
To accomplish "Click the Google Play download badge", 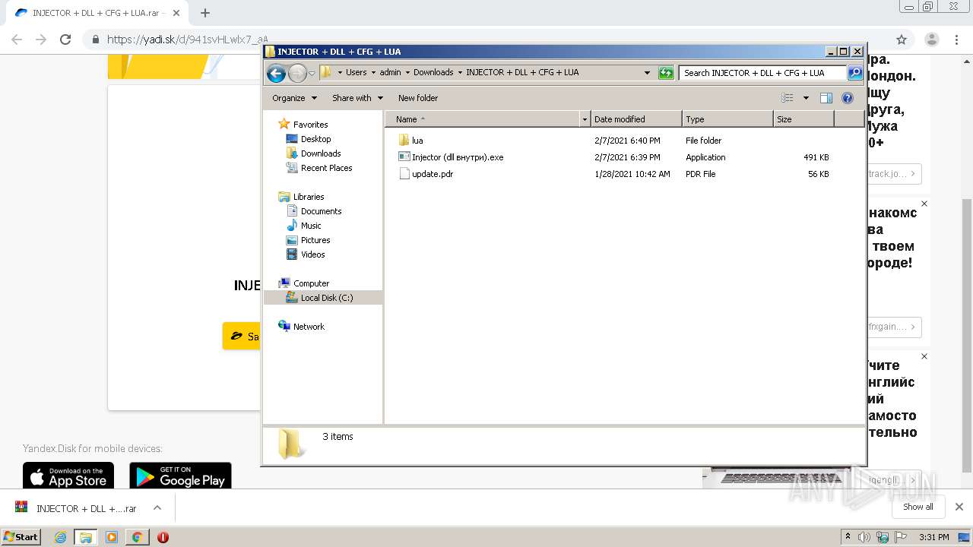I will click(180, 476).
